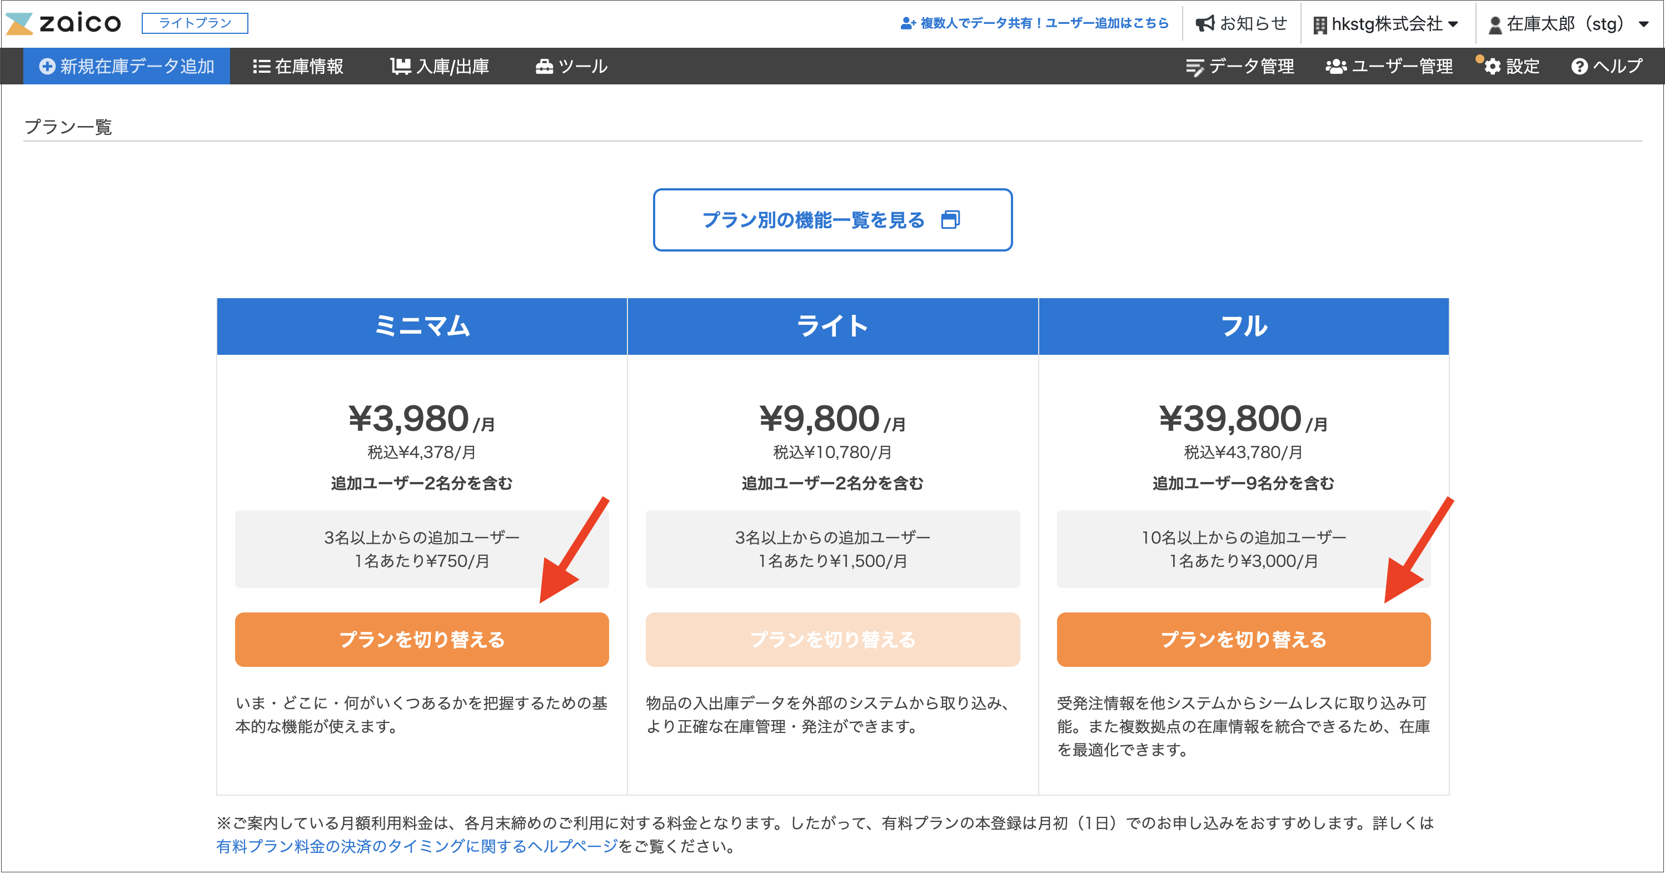This screenshot has width=1665, height=874.
Task: Click the toolbox icon beside ツール
Action: pyautogui.click(x=544, y=67)
